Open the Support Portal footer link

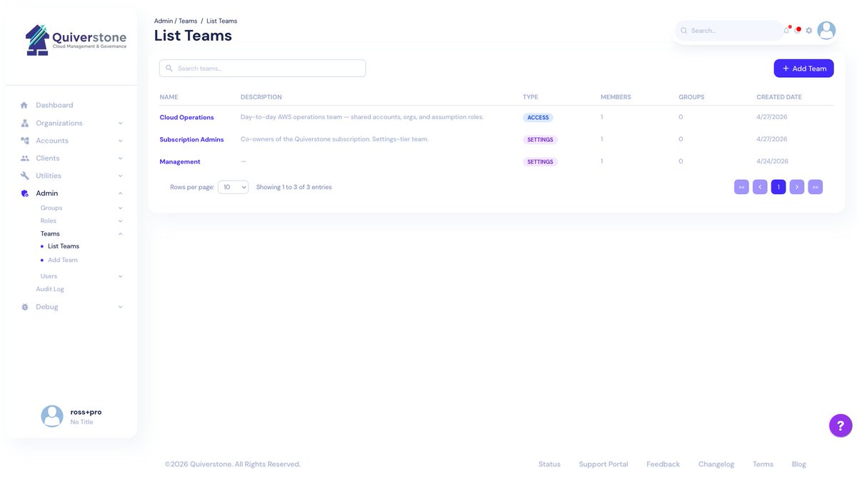pyautogui.click(x=603, y=464)
